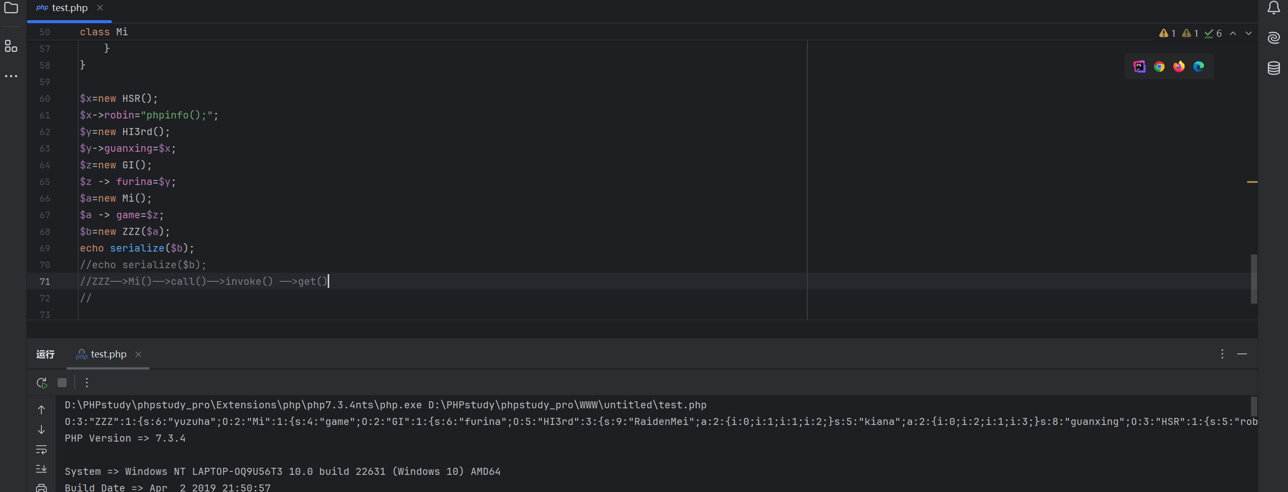Open the Project folder tool window
Image resolution: width=1288 pixels, height=492 pixels.
[x=11, y=8]
